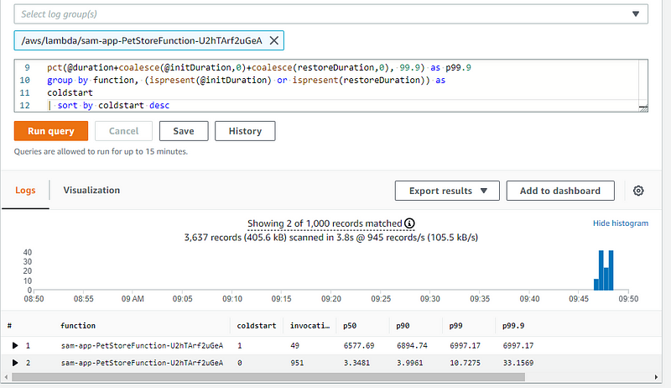Expand result row 2 details
This screenshot has height=388, width=671.
click(15, 363)
